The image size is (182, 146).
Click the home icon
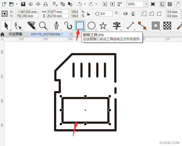tap(2, 34)
